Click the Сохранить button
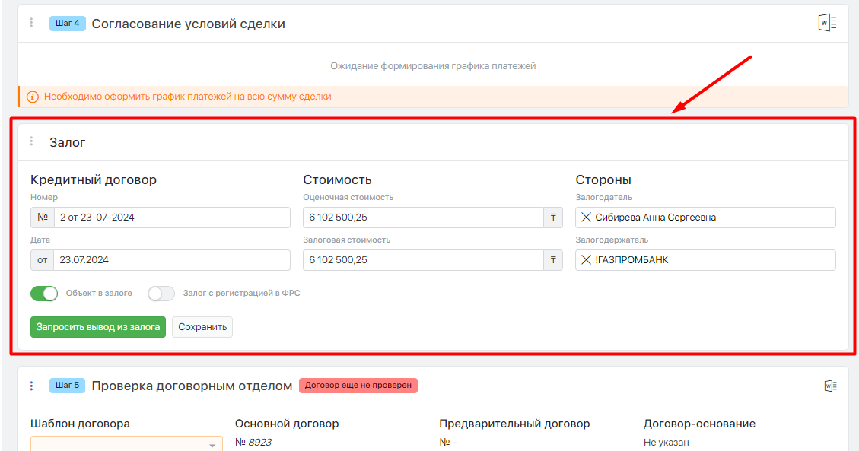The width and height of the screenshot is (859, 451). coord(202,327)
